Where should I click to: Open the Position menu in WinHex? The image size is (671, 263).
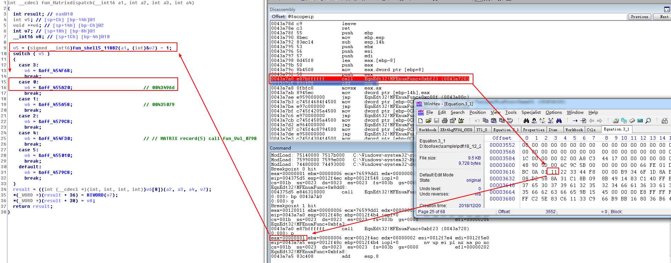pyautogui.click(x=478, y=112)
